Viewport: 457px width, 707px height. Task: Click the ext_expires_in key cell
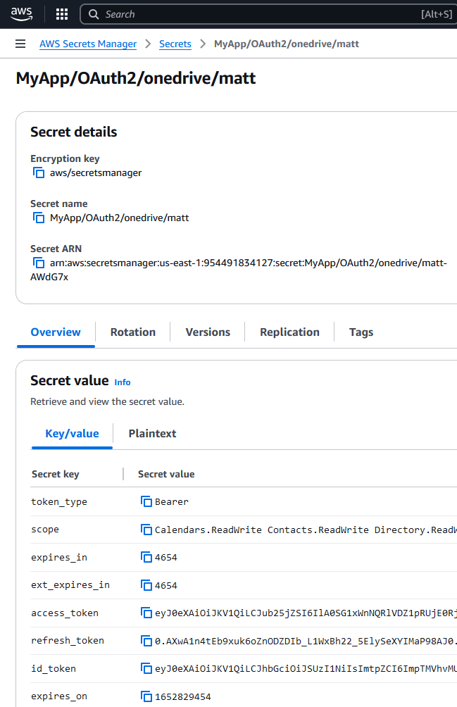[70, 585]
